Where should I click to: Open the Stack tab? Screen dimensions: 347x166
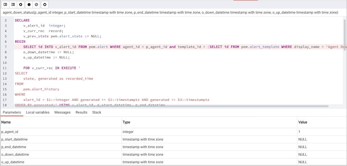(97, 112)
